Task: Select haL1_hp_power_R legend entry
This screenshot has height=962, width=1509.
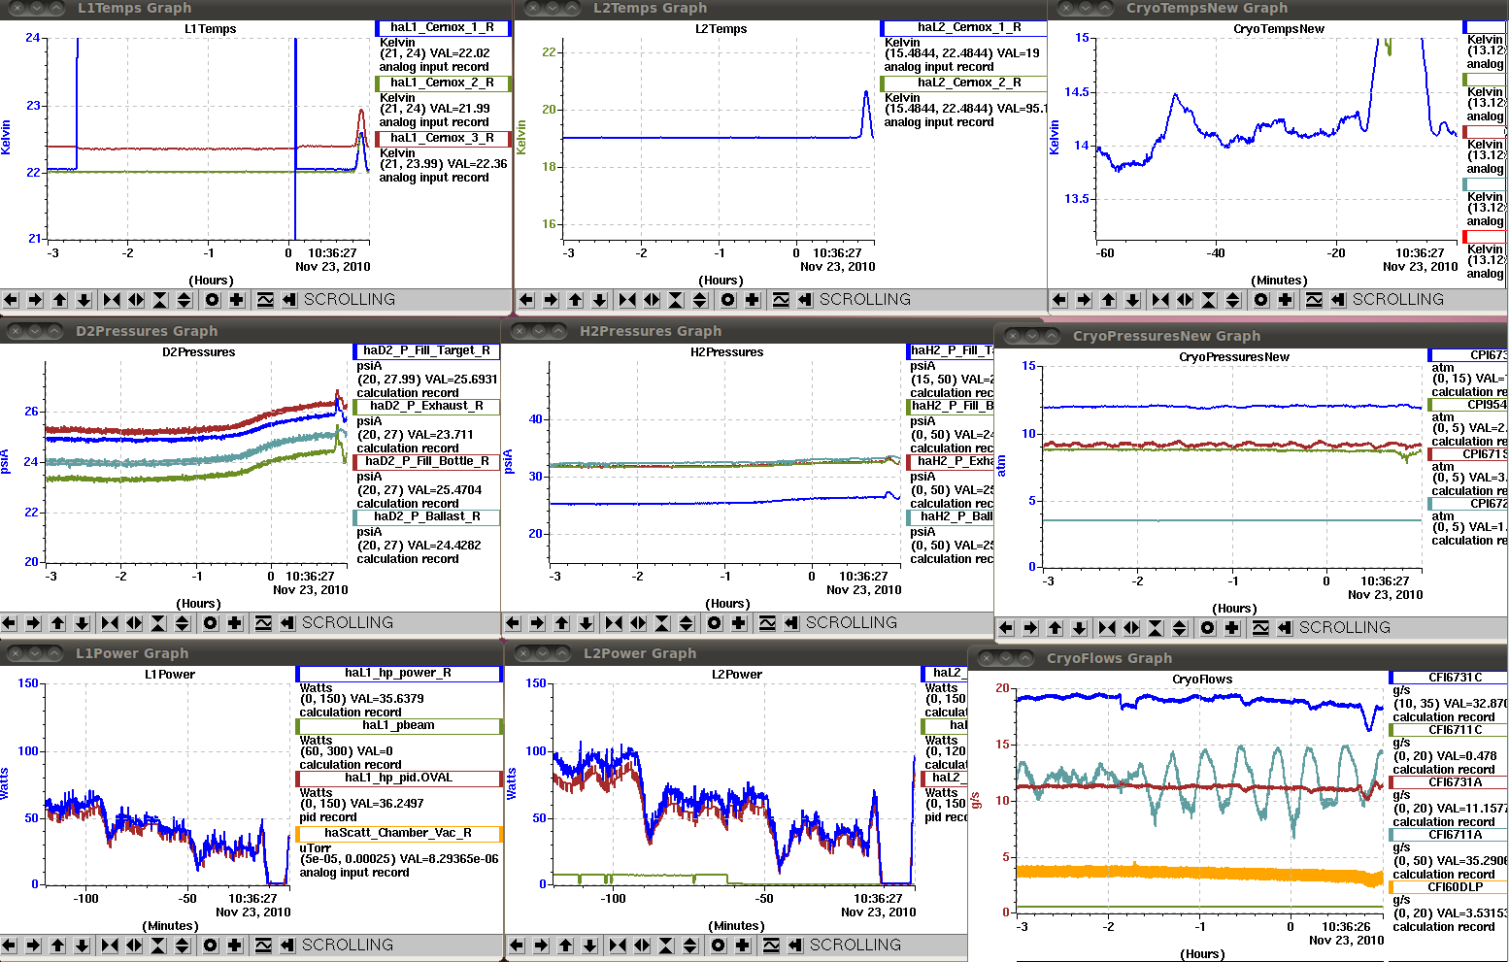Action: click(x=399, y=674)
